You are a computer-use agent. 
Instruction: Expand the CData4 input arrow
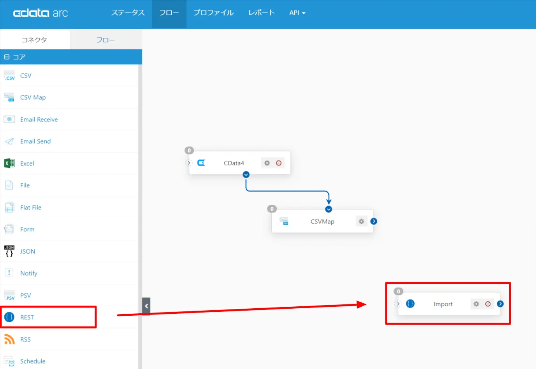pyautogui.click(x=189, y=163)
